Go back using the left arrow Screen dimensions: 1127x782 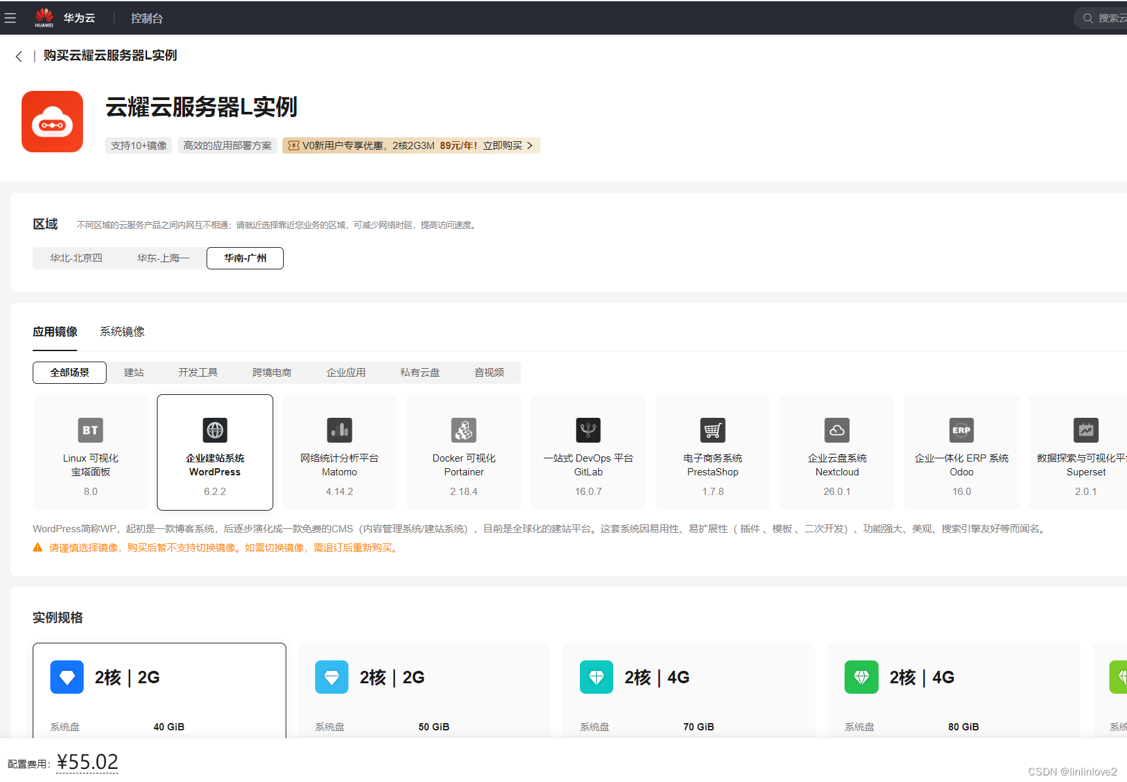(x=19, y=56)
